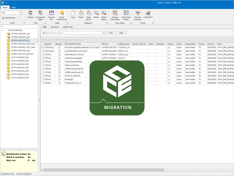Switch to the Skins ribbon tab

(14, 7)
